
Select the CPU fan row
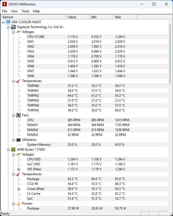(x=97, y=120)
